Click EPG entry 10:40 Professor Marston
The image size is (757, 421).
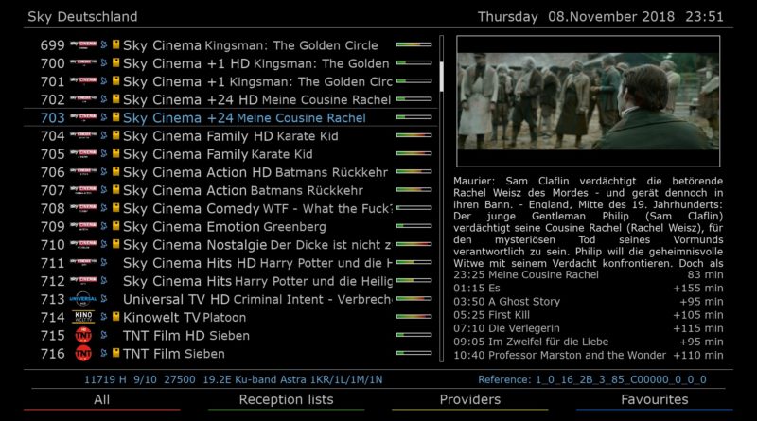[588, 355]
